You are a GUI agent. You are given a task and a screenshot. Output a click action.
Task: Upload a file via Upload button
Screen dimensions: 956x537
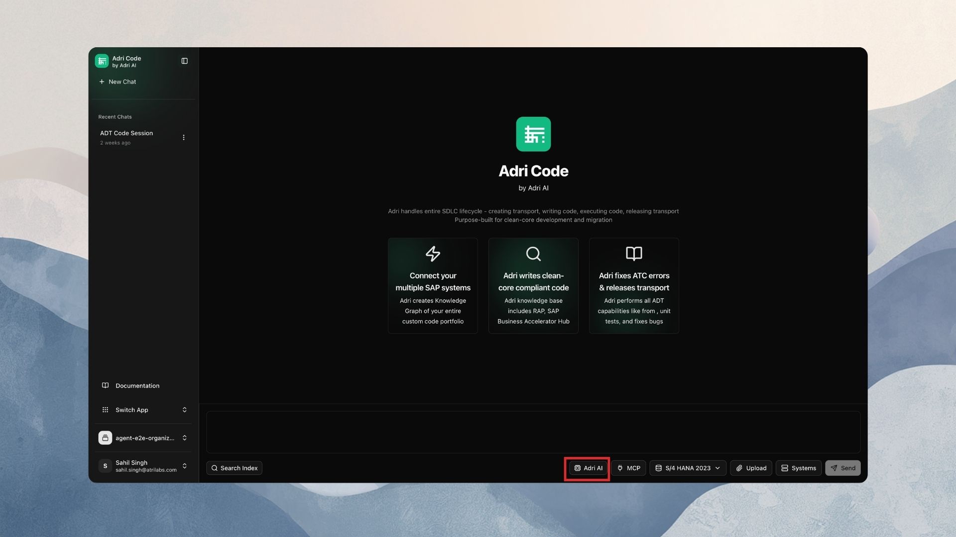click(751, 468)
